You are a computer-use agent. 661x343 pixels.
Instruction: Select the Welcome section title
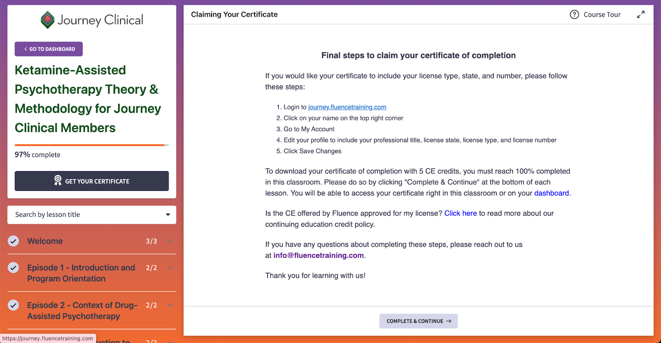click(45, 241)
